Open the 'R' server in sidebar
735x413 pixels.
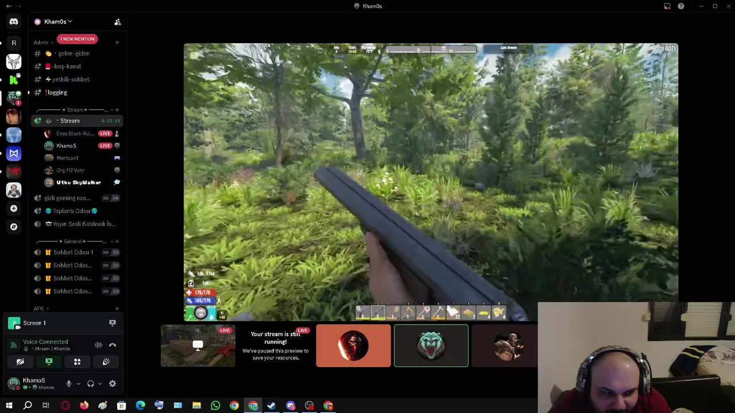[x=14, y=43]
